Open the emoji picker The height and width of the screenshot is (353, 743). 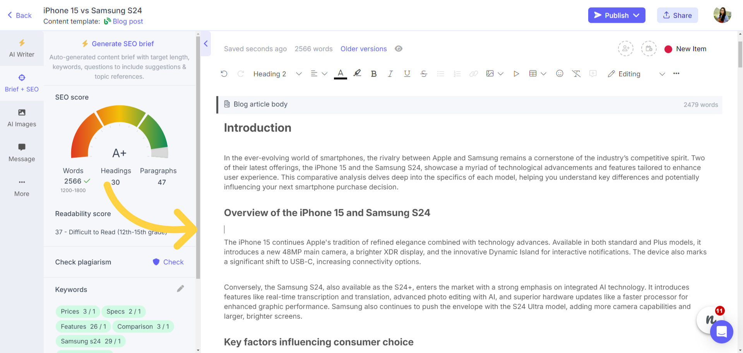pos(560,74)
